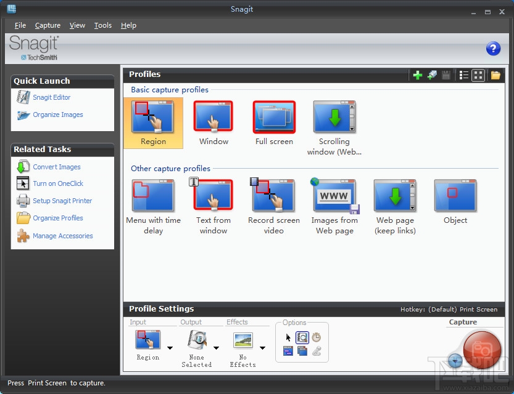Viewport: 514px width, 394px height.
Task: Open the Convert Images task
Action: (x=56, y=167)
